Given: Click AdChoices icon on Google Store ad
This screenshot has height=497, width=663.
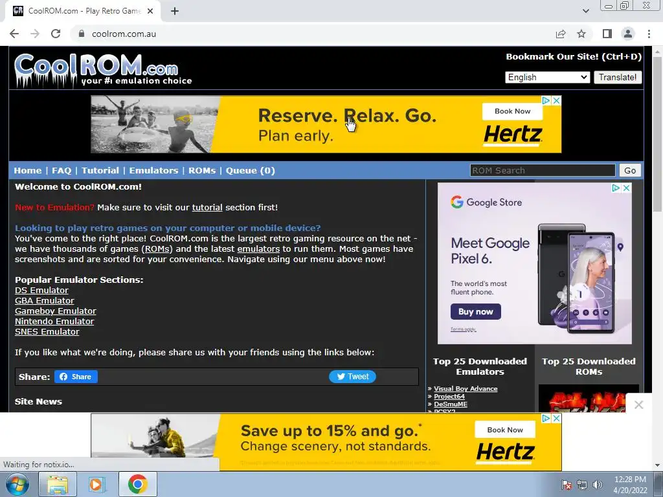Looking at the screenshot, I should click(616, 188).
